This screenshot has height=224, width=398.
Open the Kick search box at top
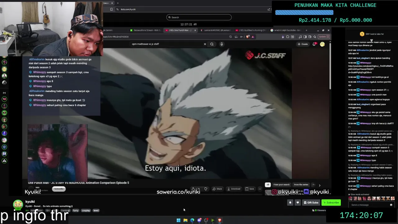click(x=199, y=17)
